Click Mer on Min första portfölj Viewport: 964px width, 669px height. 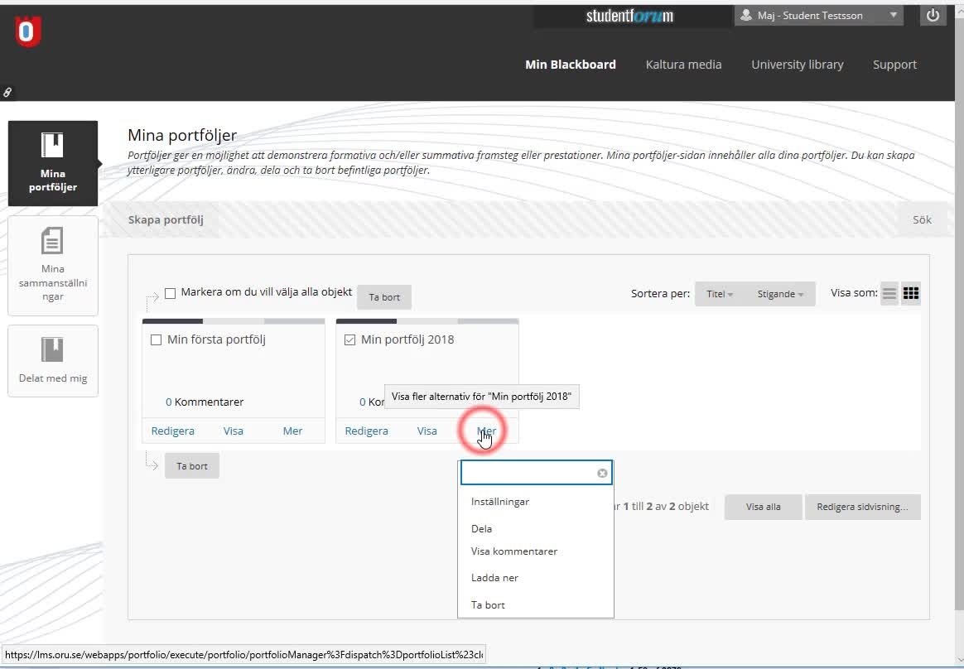292,431
